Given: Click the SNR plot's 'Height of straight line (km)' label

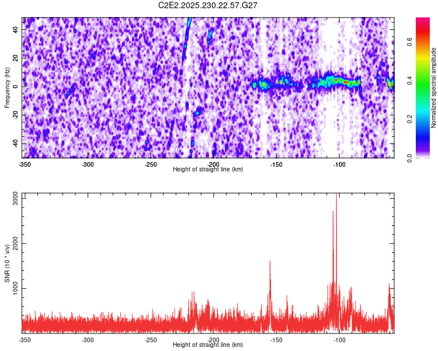Looking at the screenshot, I should [x=208, y=345].
